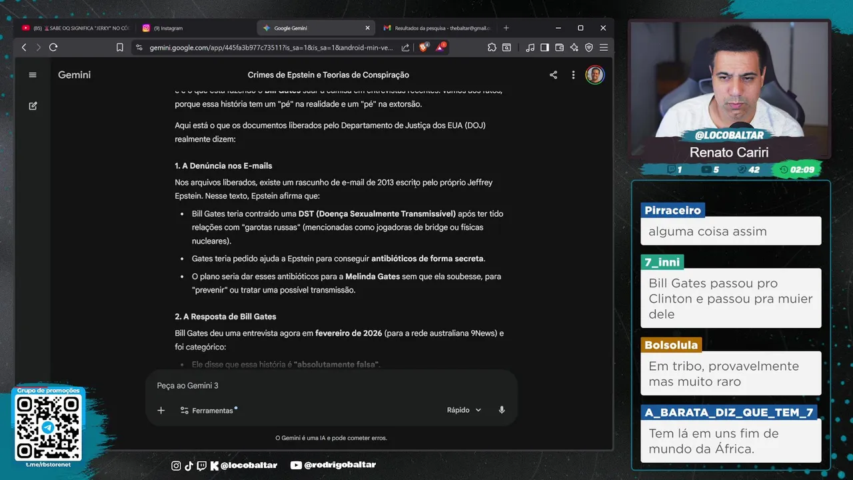Click the t.me/rbstorenet link text
This screenshot has height=480, width=853.
pos(48,465)
